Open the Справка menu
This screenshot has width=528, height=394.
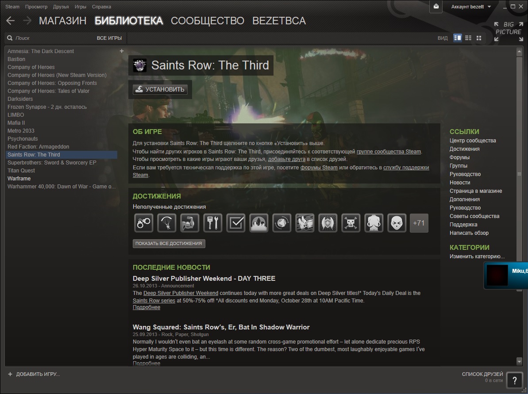(x=101, y=7)
